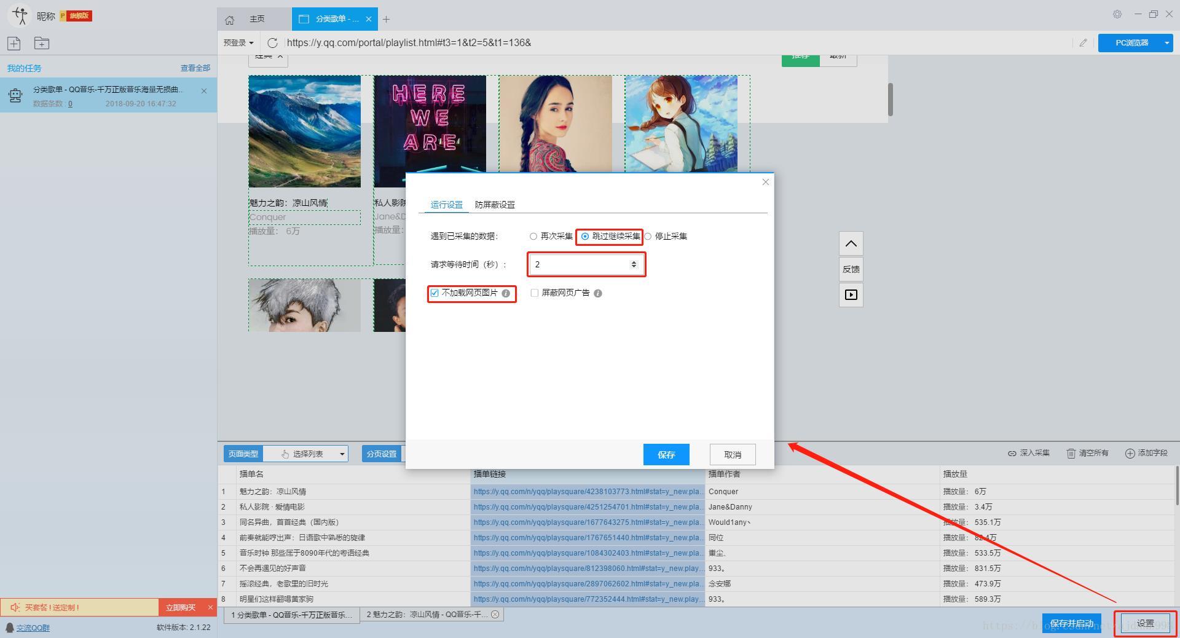Dismiss the promotion banner
The height and width of the screenshot is (638, 1180).
tap(210, 607)
